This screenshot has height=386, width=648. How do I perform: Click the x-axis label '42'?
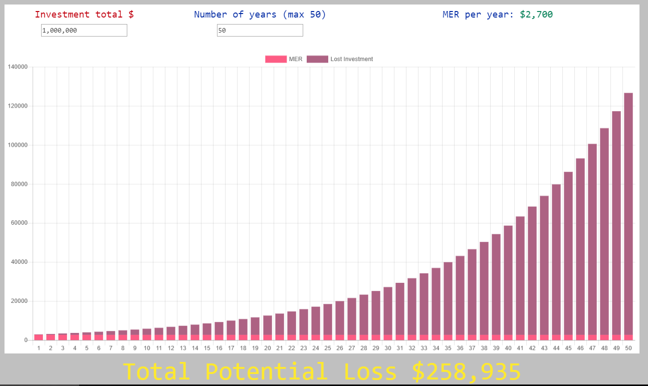point(532,348)
